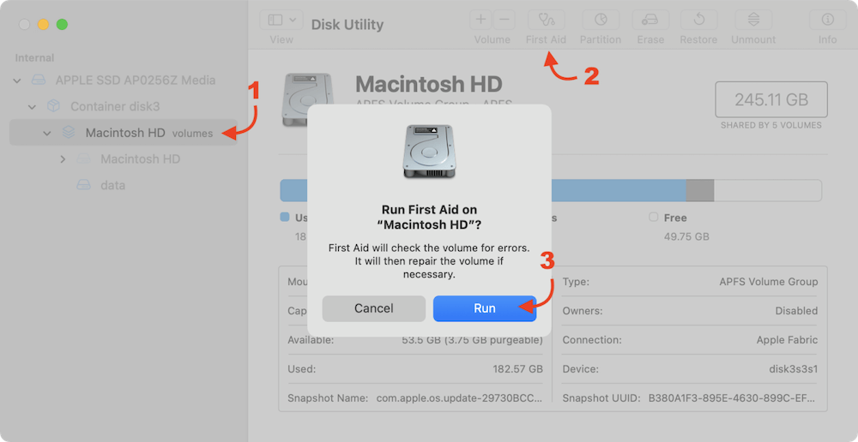Open the sidebar View toggle icon
The image size is (858, 442).
point(275,21)
